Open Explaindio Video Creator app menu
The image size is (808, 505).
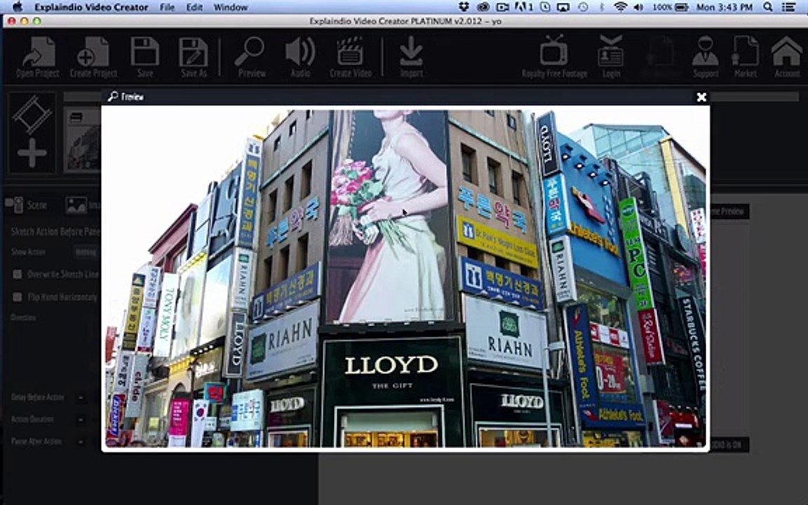point(91,7)
